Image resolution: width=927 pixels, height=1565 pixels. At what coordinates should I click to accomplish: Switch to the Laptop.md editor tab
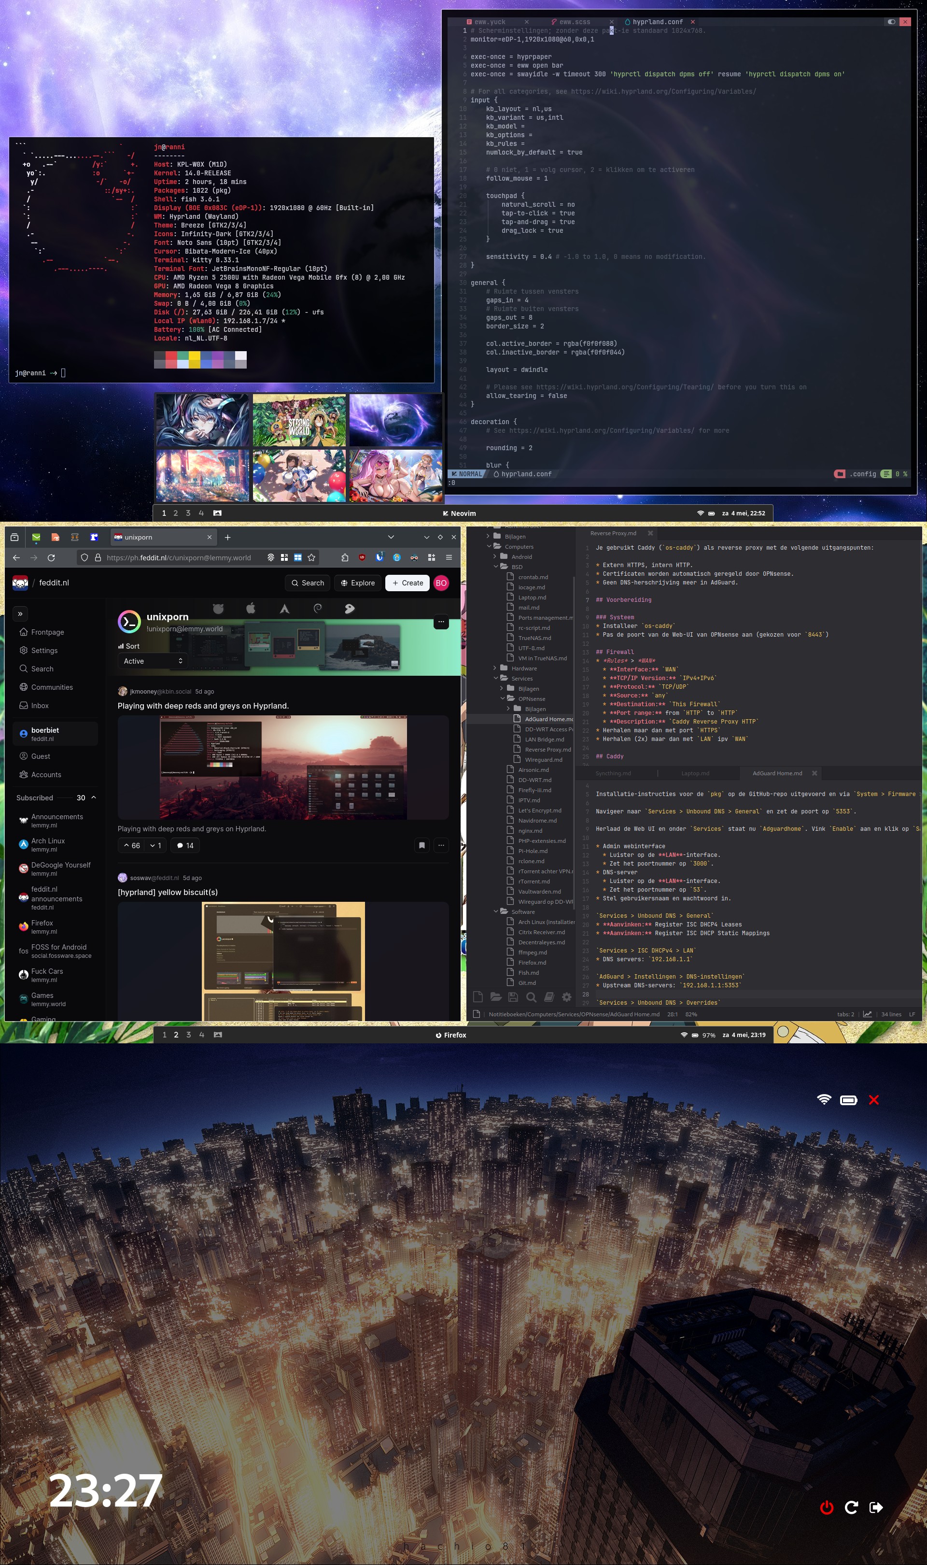coord(695,773)
